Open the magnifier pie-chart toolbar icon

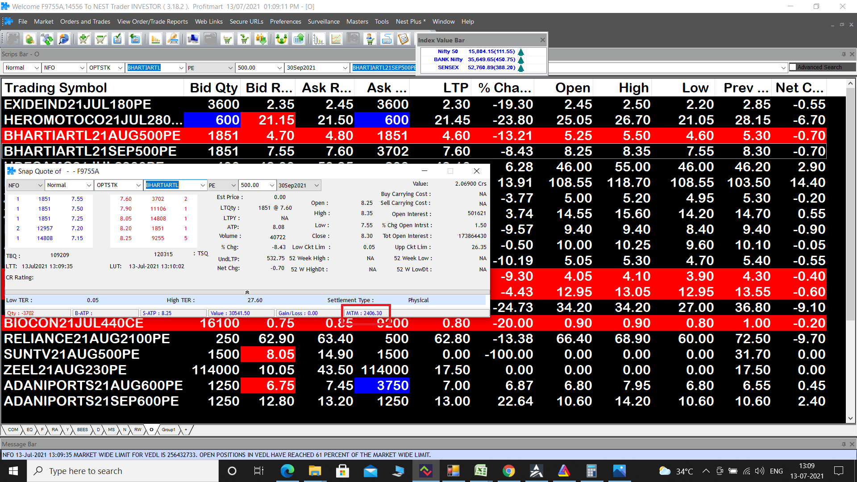click(64, 39)
